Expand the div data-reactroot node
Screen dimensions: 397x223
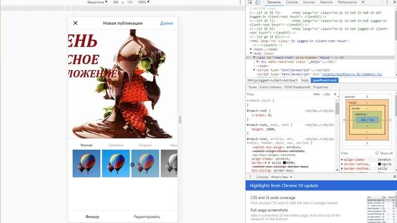pyautogui.click(x=257, y=61)
